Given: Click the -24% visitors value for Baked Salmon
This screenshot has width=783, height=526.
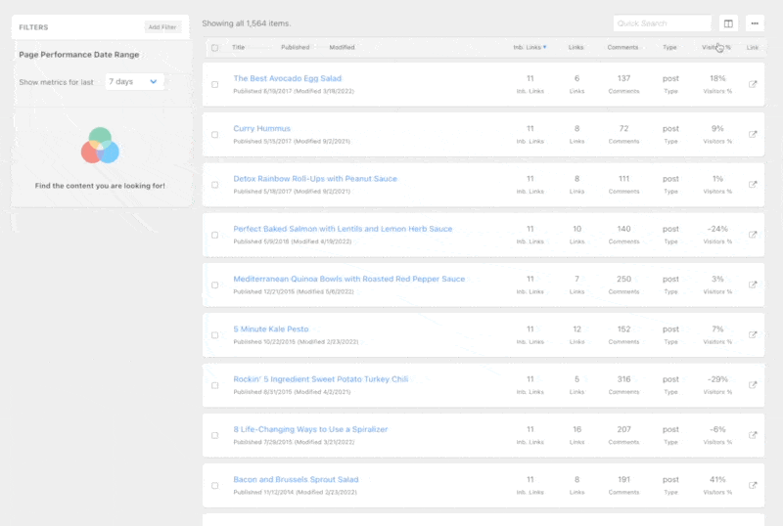Looking at the screenshot, I should (717, 229).
